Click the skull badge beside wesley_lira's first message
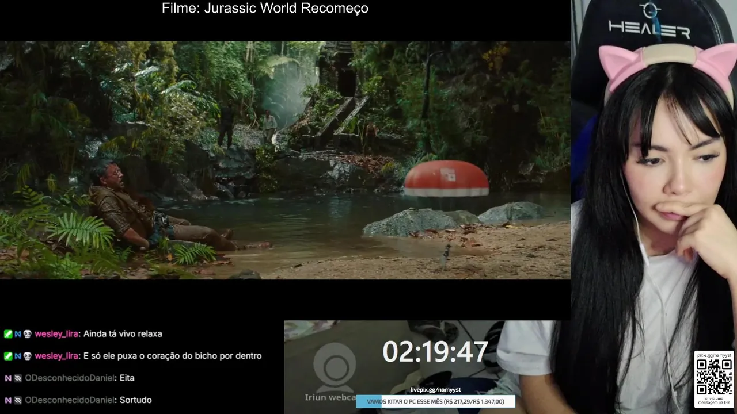This screenshot has width=737, height=414. point(28,333)
